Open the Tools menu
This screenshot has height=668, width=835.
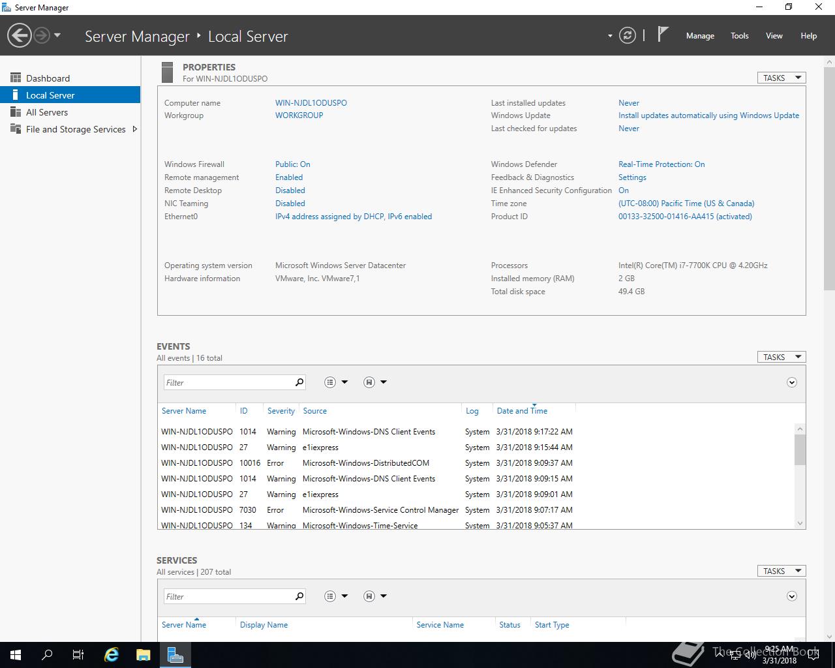(x=739, y=36)
